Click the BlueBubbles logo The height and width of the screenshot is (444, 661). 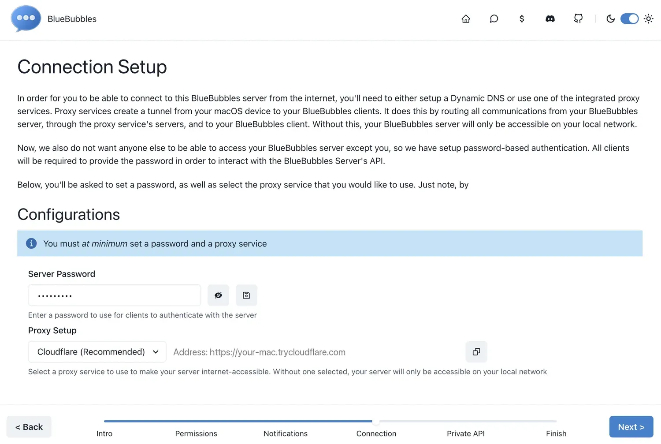click(26, 19)
